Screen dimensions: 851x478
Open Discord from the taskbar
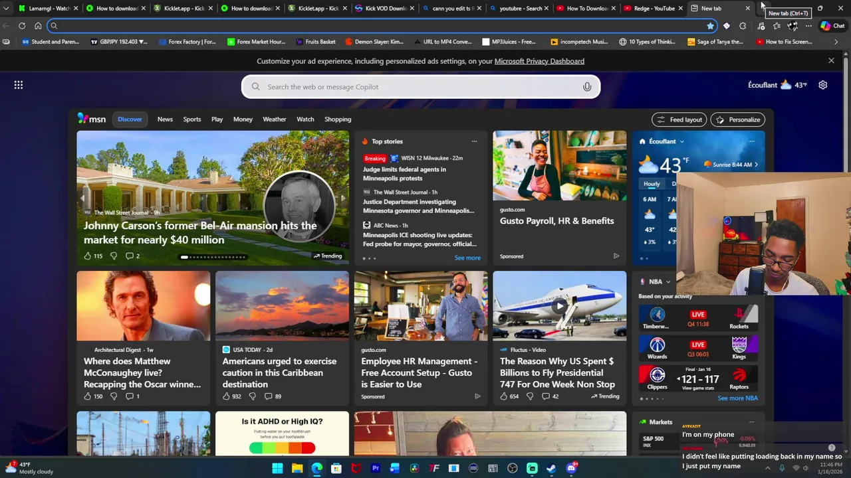coord(572,469)
